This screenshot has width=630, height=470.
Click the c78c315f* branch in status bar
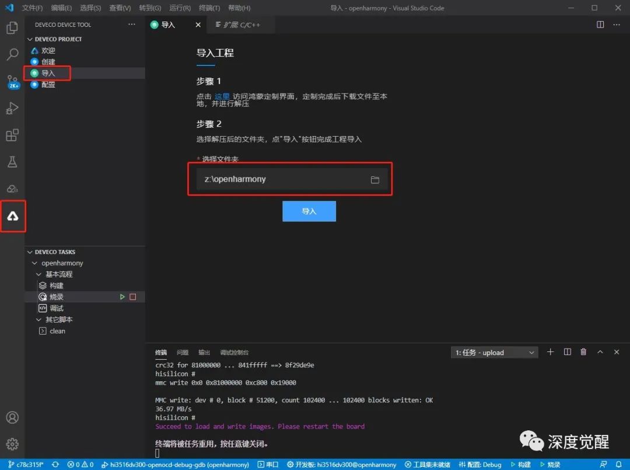click(x=26, y=464)
